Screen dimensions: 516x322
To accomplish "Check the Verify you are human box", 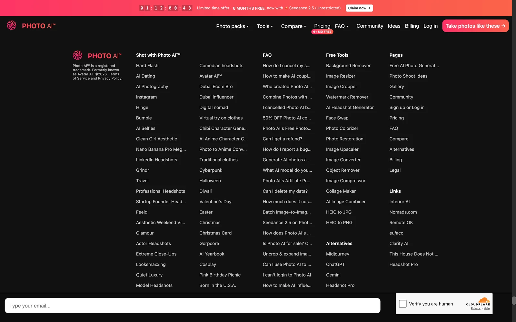I will [402, 304].
